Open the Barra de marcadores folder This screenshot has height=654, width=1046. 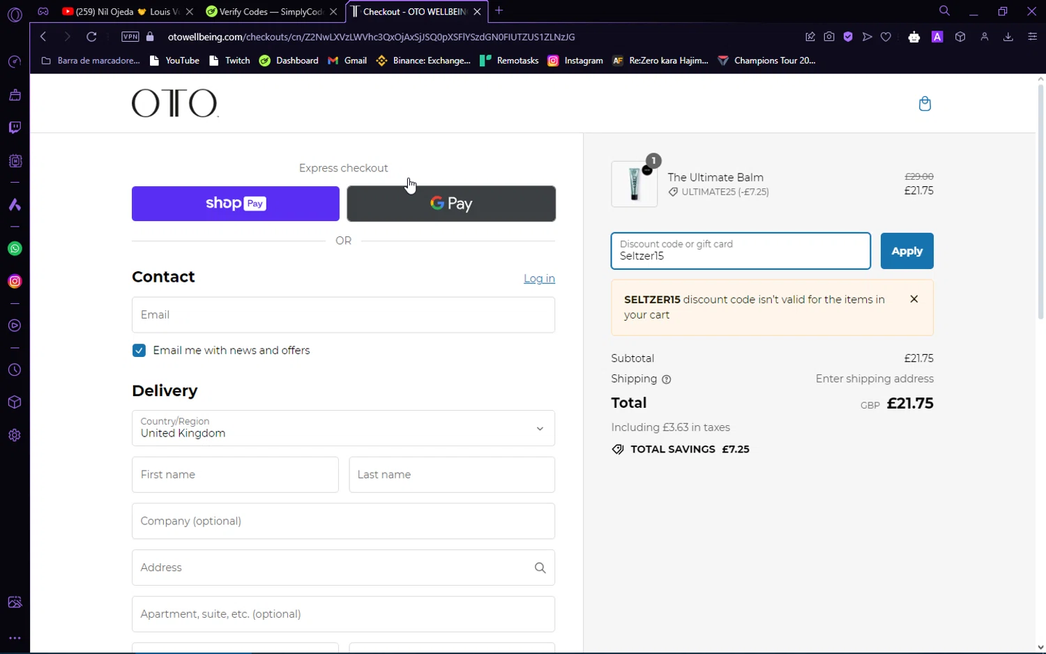91,61
